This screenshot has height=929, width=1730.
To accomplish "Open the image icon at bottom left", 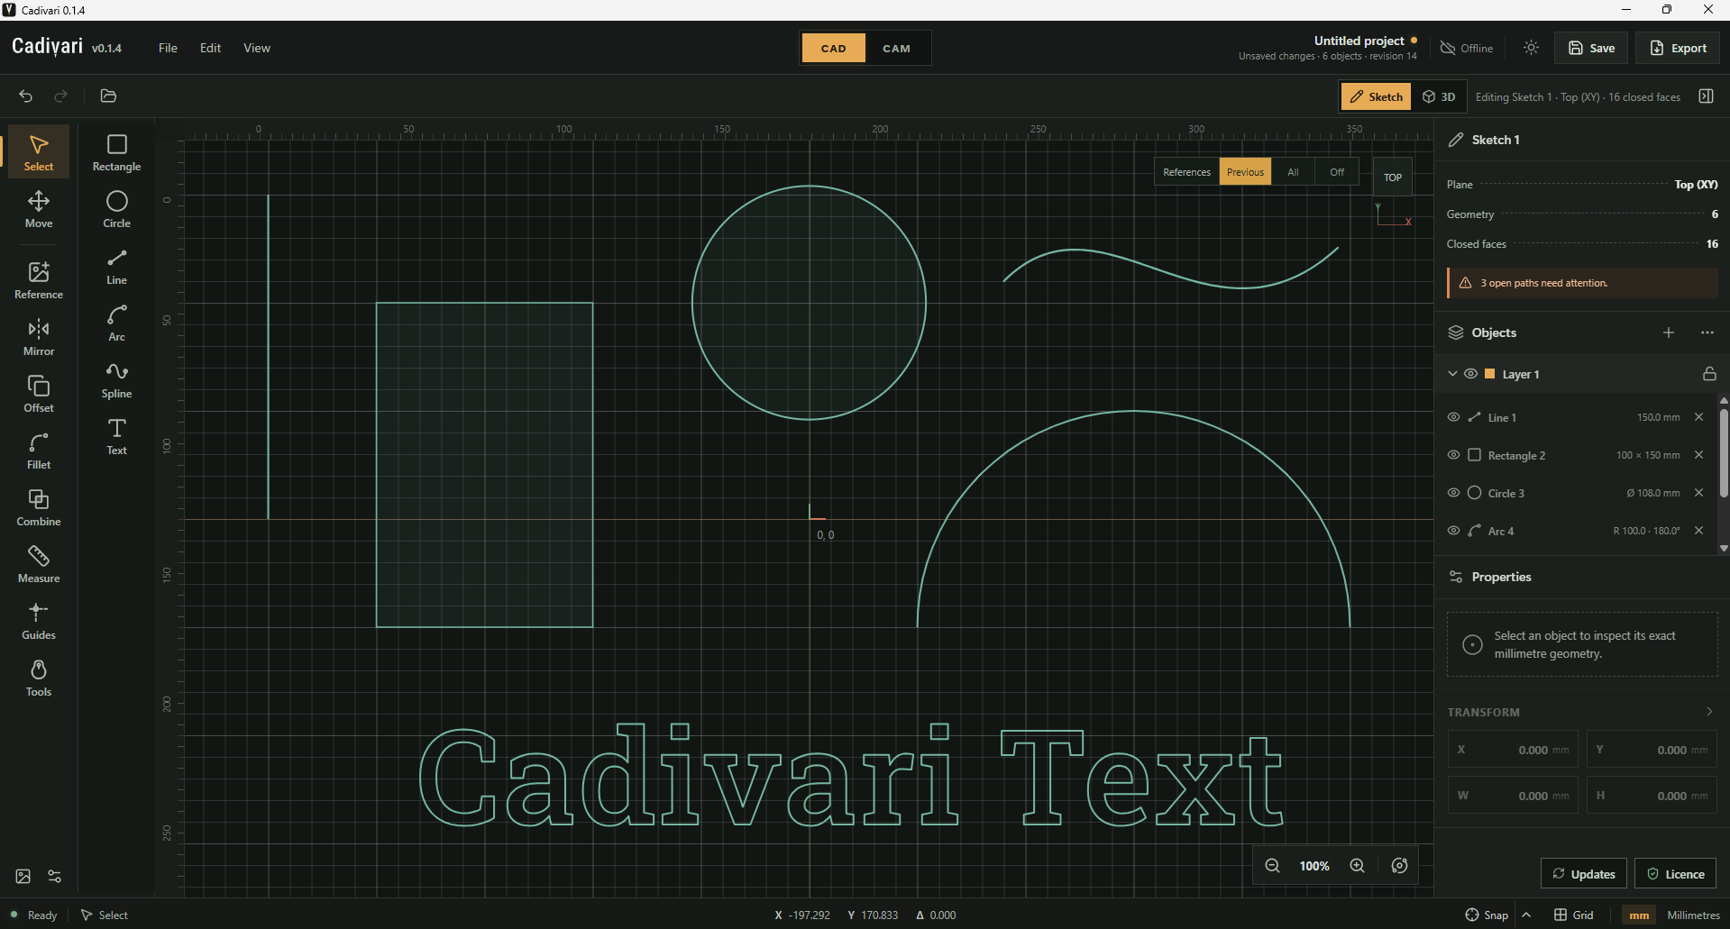I will click(x=23, y=876).
